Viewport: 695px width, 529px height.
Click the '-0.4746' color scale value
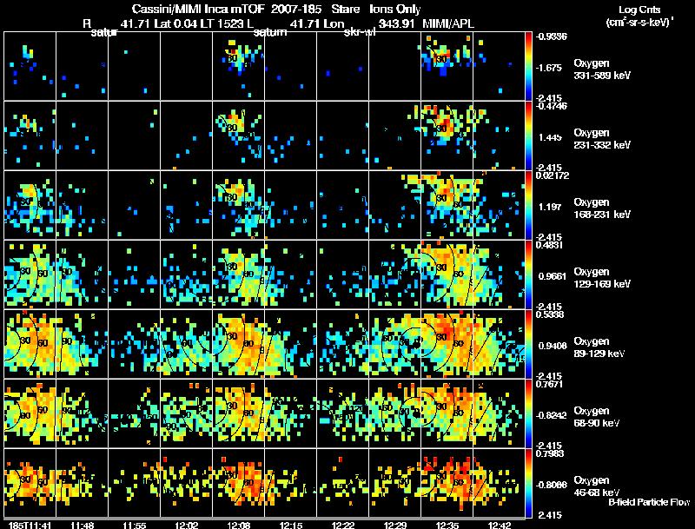tap(552, 106)
